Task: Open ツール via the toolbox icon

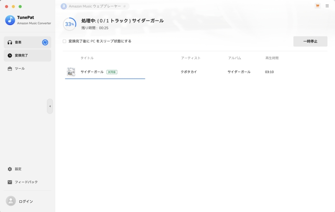Action: [x=10, y=69]
